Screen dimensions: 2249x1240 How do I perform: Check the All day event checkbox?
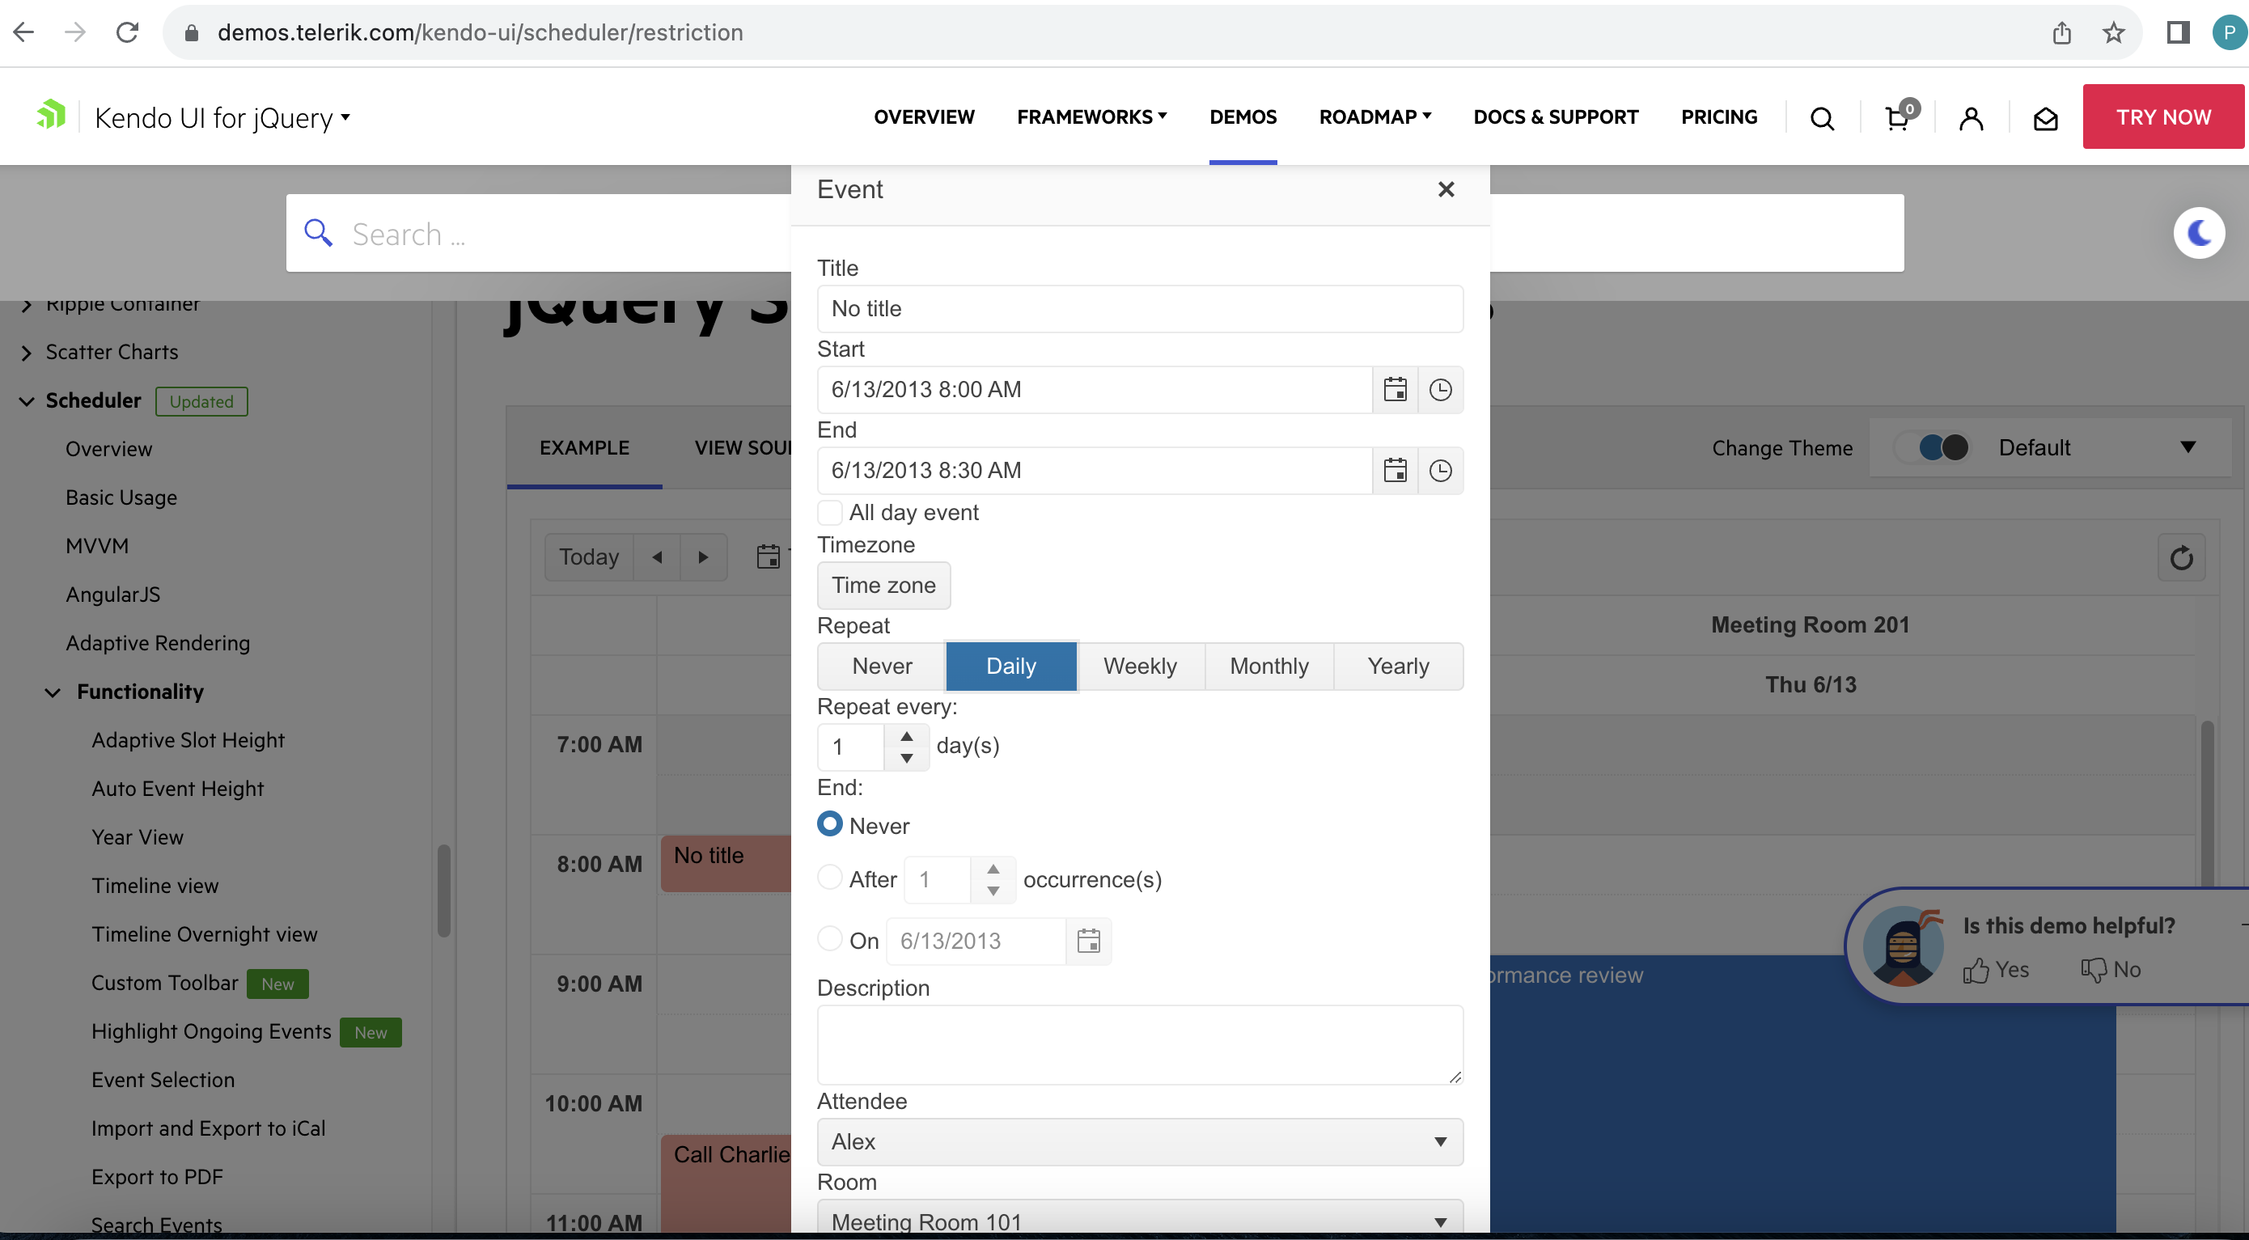click(x=829, y=512)
